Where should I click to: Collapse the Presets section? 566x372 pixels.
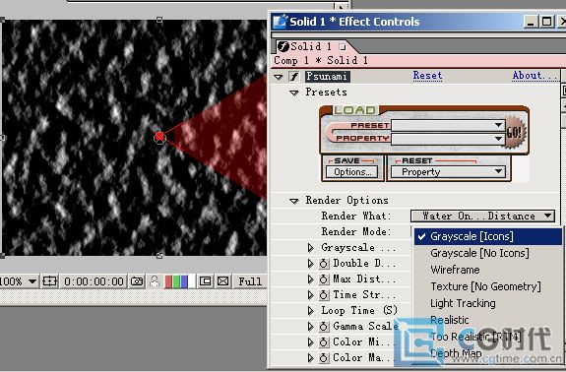(294, 93)
